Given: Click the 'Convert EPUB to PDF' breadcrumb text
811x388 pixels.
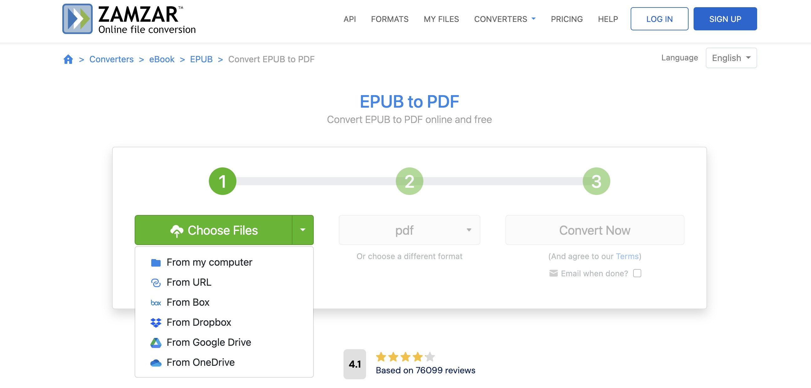Looking at the screenshot, I should [271, 59].
